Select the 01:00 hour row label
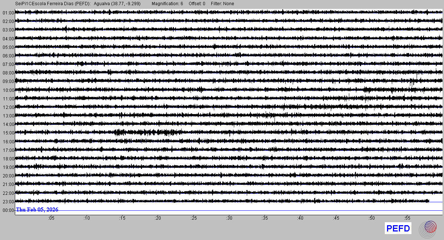The image size is (444, 240). point(8,13)
